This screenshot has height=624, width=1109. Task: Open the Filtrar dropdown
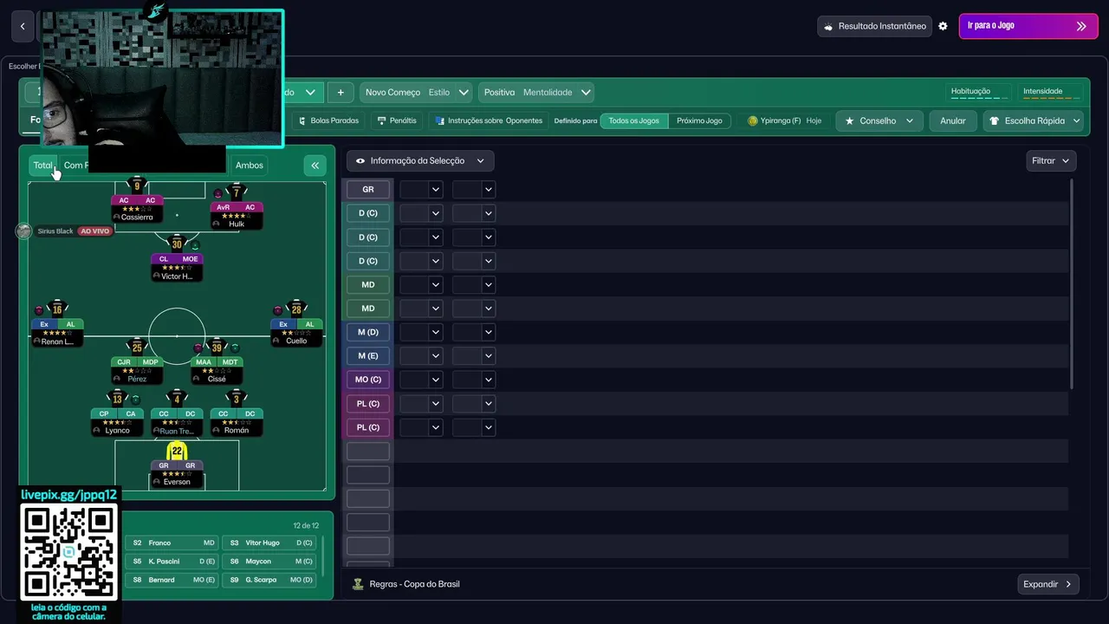click(x=1051, y=160)
